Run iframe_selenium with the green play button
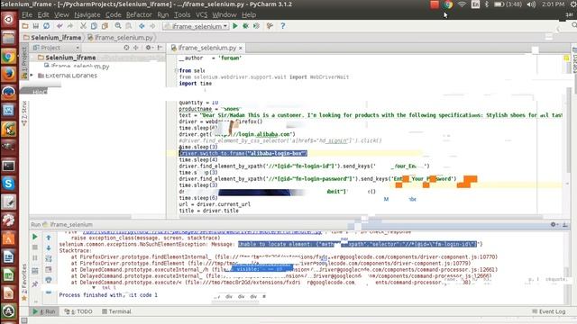This screenshot has width=577, height=324. point(235,26)
